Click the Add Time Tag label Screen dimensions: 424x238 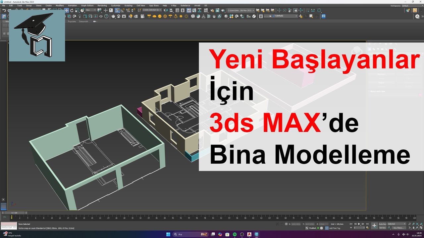coord(335,228)
